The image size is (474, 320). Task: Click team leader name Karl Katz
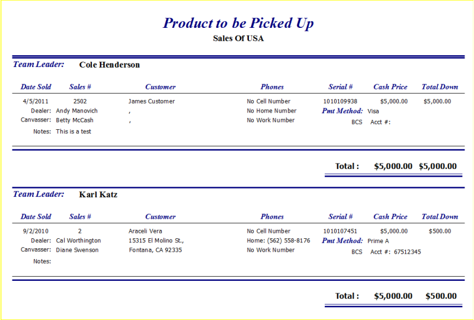[x=98, y=194]
